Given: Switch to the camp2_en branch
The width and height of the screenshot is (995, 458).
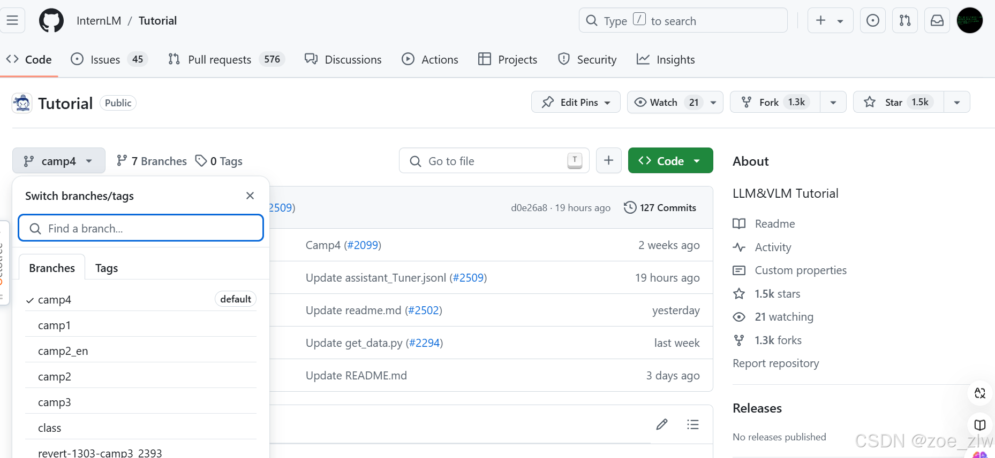Looking at the screenshot, I should pyautogui.click(x=141, y=351).
